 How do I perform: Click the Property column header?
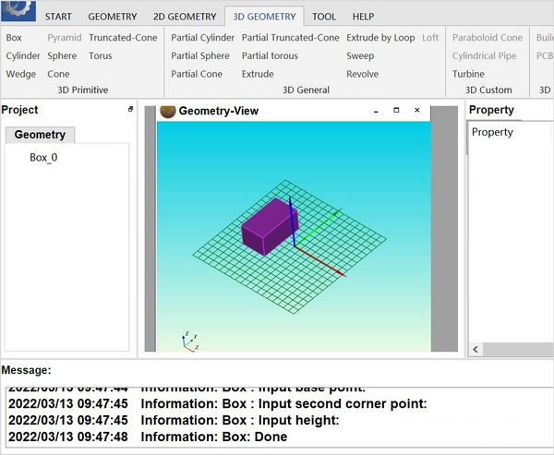pos(492,132)
